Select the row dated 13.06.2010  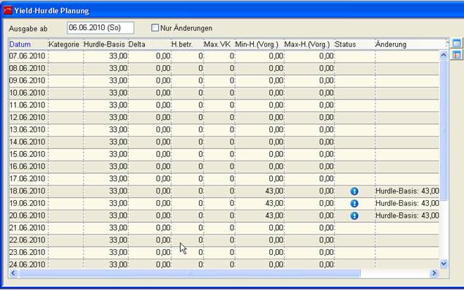point(224,129)
